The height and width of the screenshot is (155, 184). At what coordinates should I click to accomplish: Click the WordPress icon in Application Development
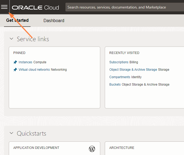point(92,149)
